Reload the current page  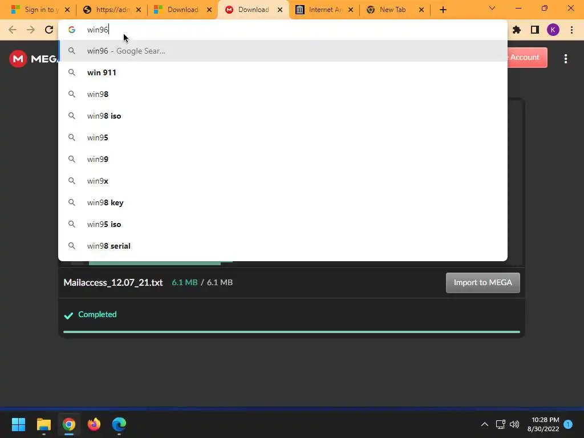coord(49,30)
